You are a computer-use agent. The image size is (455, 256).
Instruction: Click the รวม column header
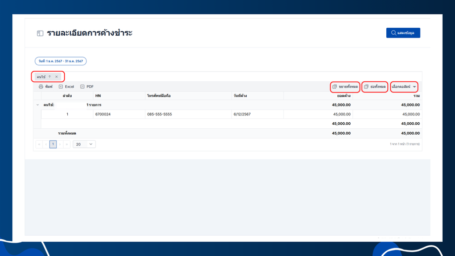[387, 96]
